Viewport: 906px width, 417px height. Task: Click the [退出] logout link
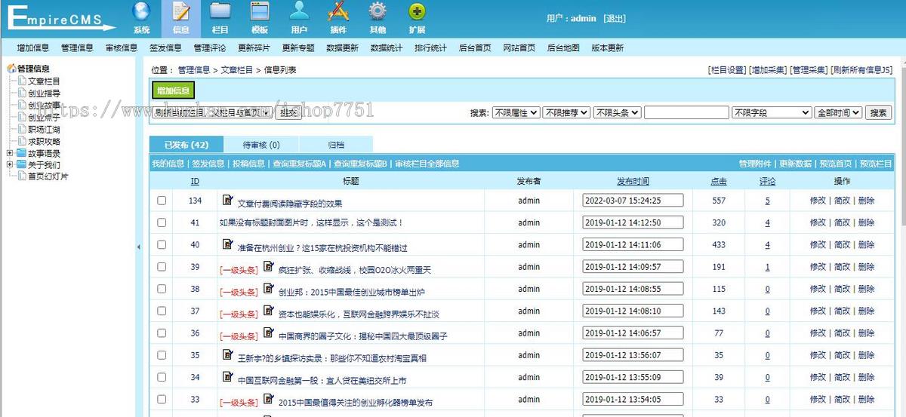615,19
